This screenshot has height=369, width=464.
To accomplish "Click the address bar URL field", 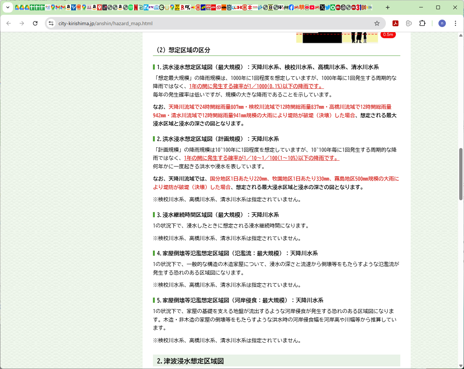I will coord(215,23).
